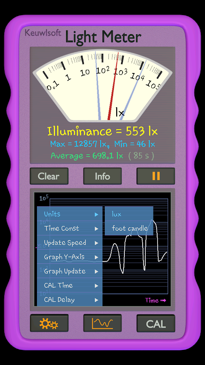Open the CAL Delay menu entry
The width and height of the screenshot is (205, 365).
click(70, 300)
